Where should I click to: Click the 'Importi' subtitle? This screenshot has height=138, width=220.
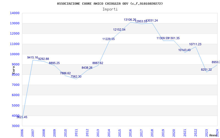110,9
